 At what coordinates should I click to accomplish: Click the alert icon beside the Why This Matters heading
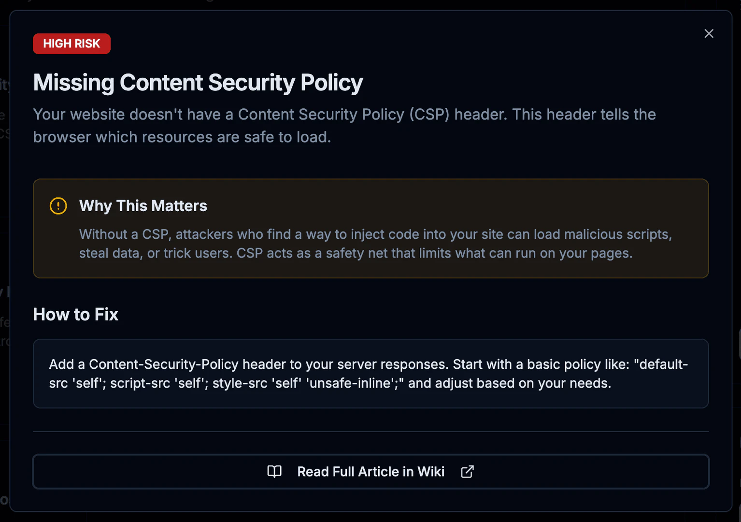tap(58, 206)
